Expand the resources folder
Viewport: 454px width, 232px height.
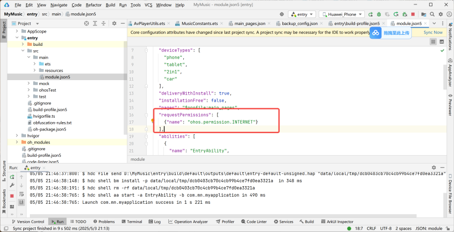pos(34,70)
